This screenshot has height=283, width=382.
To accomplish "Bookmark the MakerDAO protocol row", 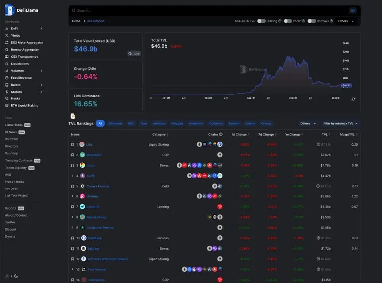I will click(72, 155).
